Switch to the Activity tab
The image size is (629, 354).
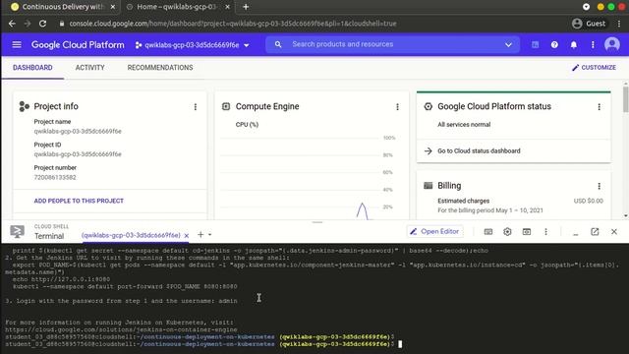[x=89, y=68]
